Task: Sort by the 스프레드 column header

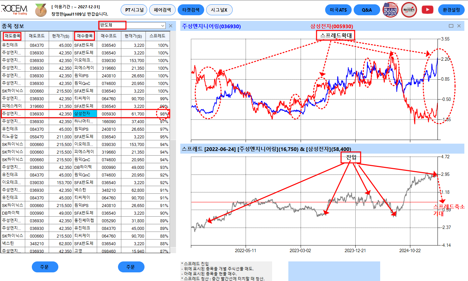Action: point(158,36)
